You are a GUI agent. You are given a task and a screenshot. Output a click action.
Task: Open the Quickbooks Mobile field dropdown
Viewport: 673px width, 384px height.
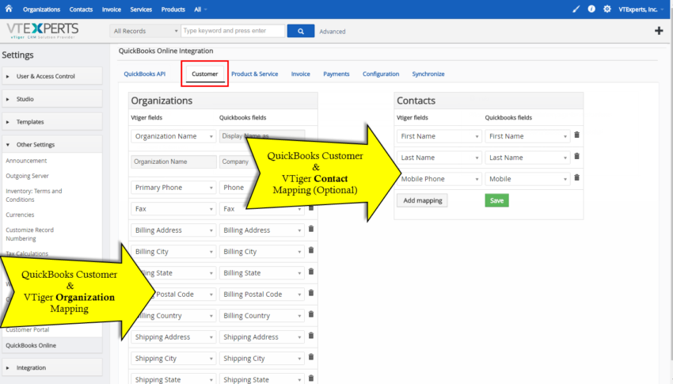click(x=527, y=179)
